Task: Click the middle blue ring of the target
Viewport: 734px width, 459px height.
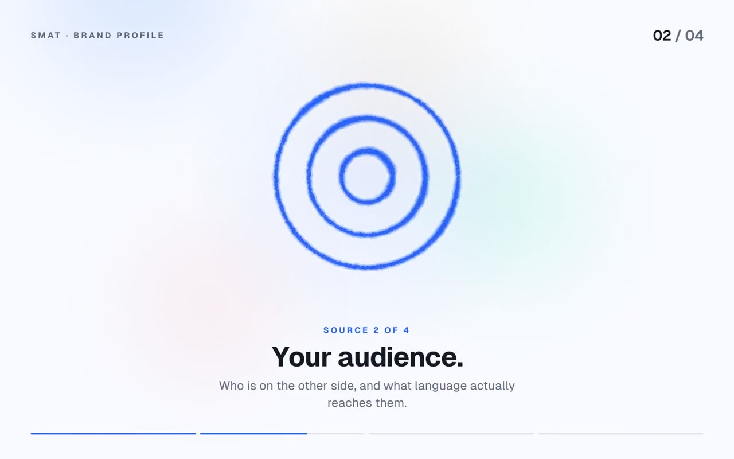Action: coord(367,119)
